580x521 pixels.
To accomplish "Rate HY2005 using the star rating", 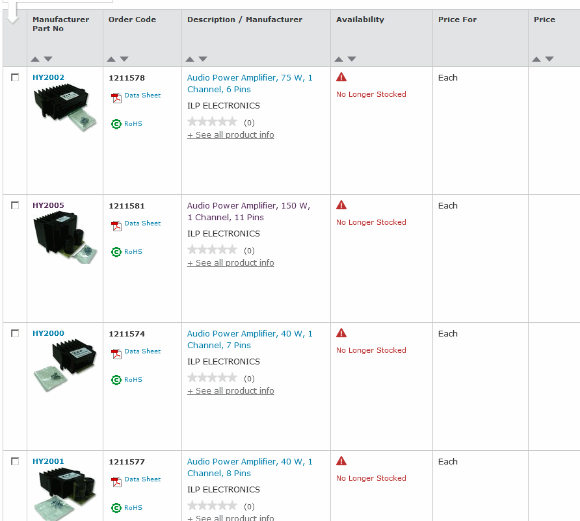I will [x=212, y=249].
